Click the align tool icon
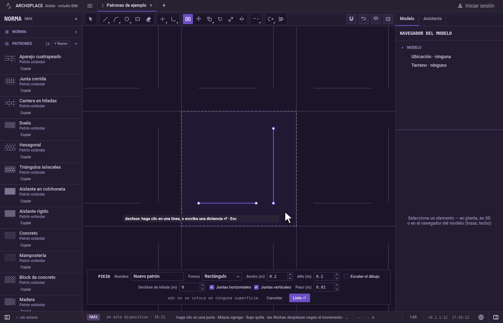This screenshot has width=503, height=323. (x=281, y=19)
